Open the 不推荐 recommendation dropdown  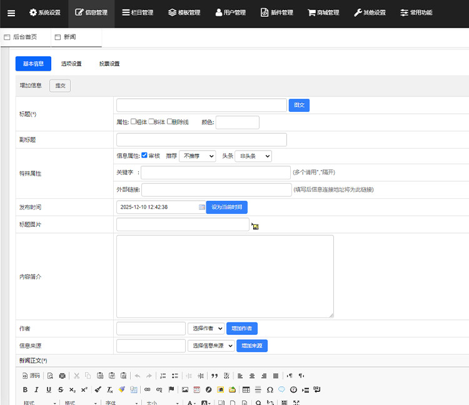click(197, 156)
